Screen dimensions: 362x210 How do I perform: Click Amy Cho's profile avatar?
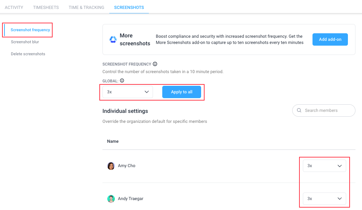[111, 166]
